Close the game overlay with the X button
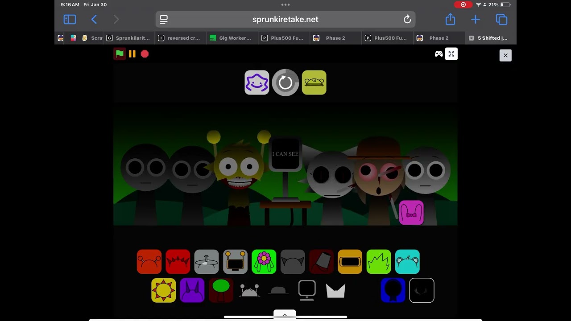The height and width of the screenshot is (321, 571). pyautogui.click(x=505, y=55)
